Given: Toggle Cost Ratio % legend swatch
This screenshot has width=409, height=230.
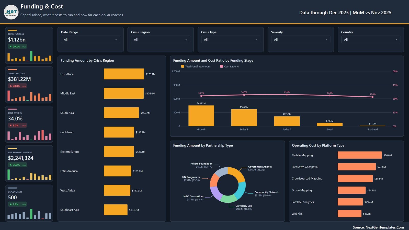Looking at the screenshot, I should point(222,66).
